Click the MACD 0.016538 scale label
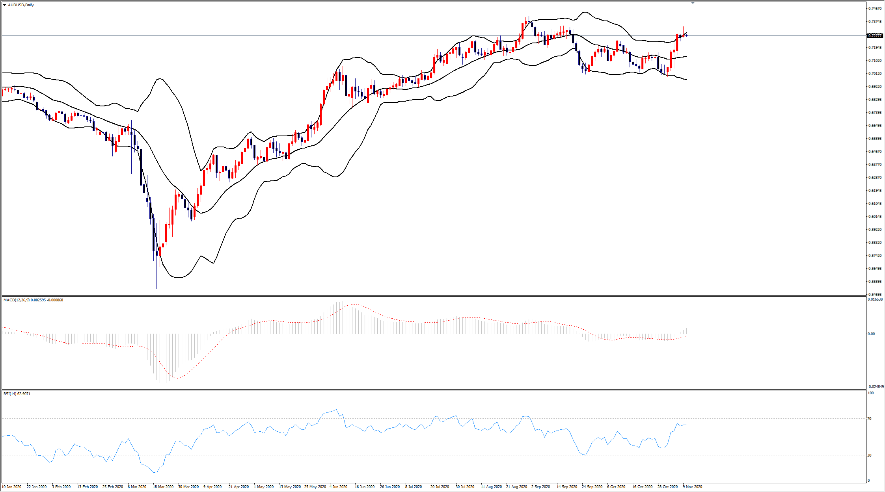The height and width of the screenshot is (492, 885). (x=874, y=299)
